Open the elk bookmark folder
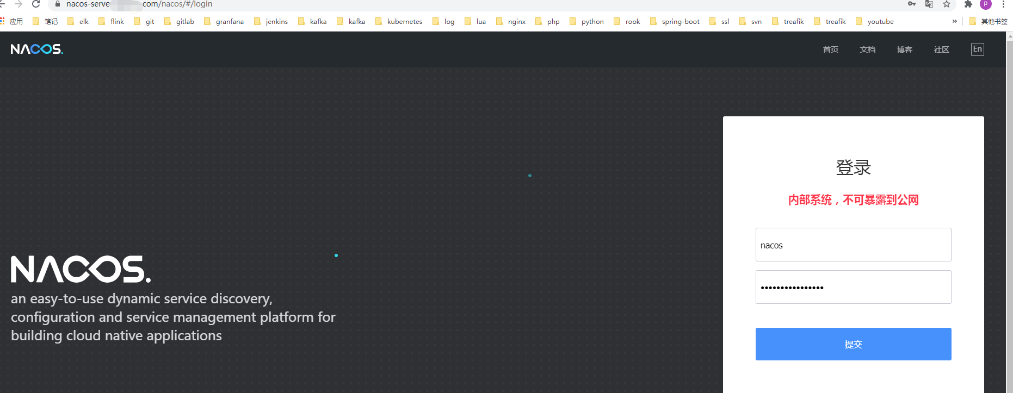Screen dimensions: 1013x393 coord(78,21)
